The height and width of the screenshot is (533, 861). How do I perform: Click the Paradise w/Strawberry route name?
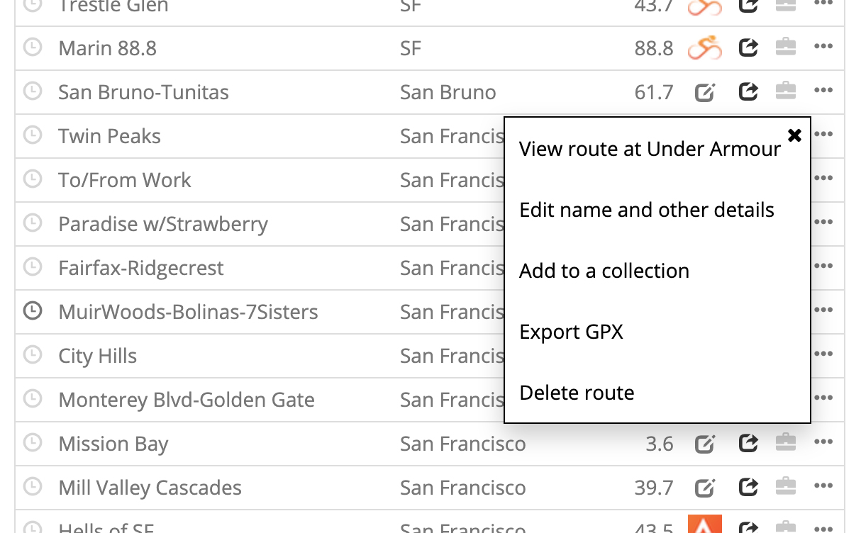coord(163,224)
